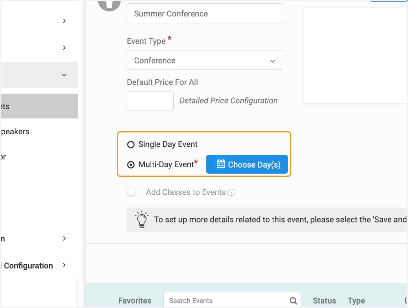Collapse the expanded sidebar section chevron

(x=64, y=75)
